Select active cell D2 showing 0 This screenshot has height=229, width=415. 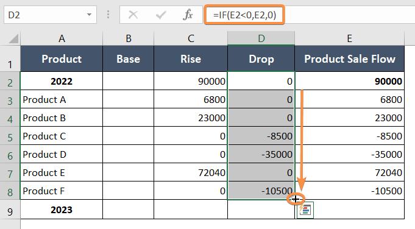261,81
